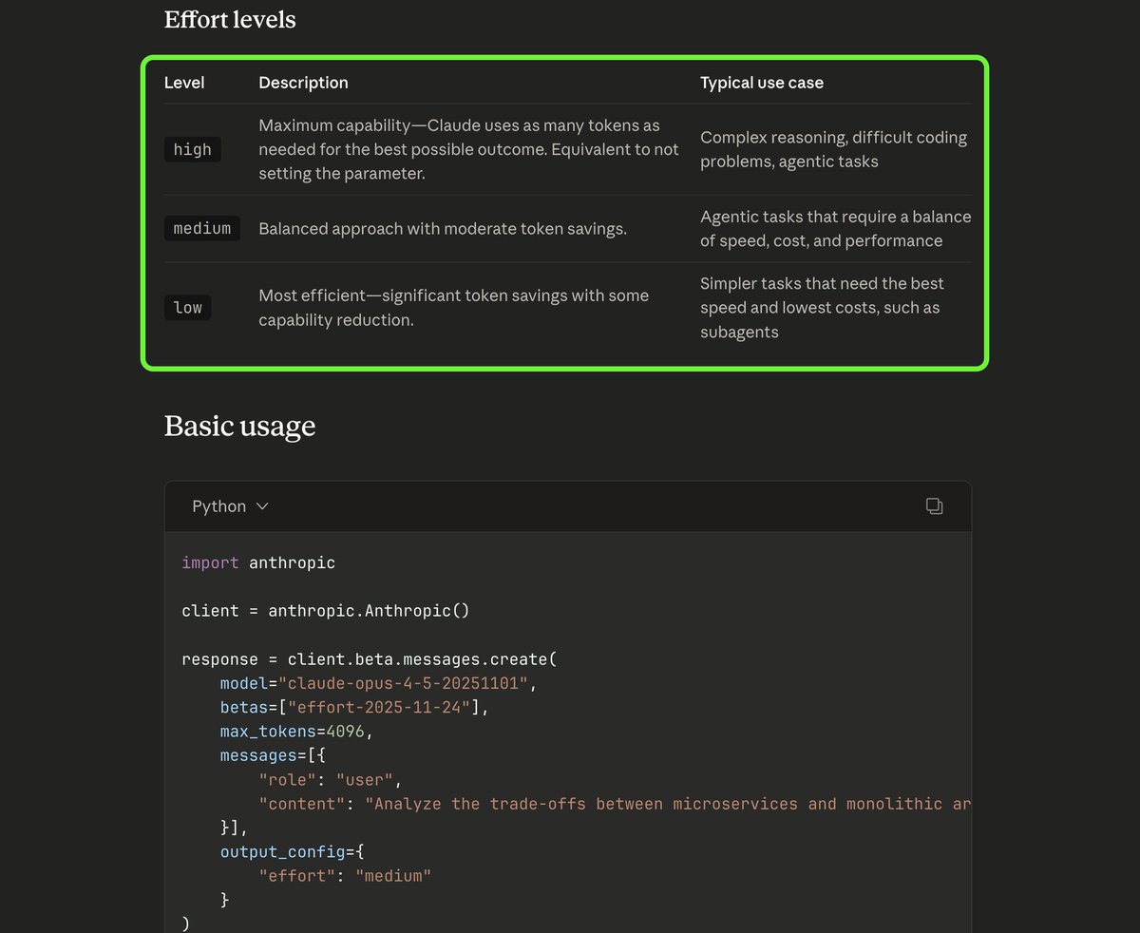
Task: Click the Description column header
Action: [303, 83]
